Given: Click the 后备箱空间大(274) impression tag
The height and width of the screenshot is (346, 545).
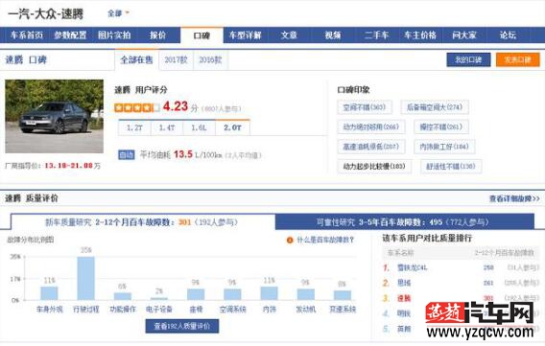Looking at the screenshot, I should tap(435, 107).
